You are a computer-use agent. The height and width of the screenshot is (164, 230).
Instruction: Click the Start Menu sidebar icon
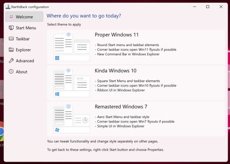coord(11,28)
